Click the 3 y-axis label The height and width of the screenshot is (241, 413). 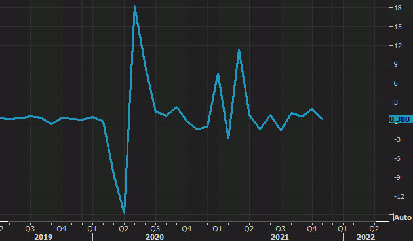pos(395,102)
